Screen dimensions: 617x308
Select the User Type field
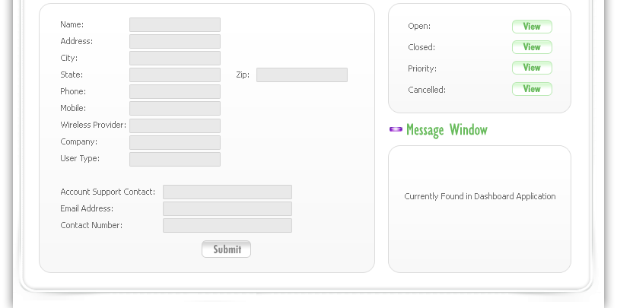tap(175, 159)
